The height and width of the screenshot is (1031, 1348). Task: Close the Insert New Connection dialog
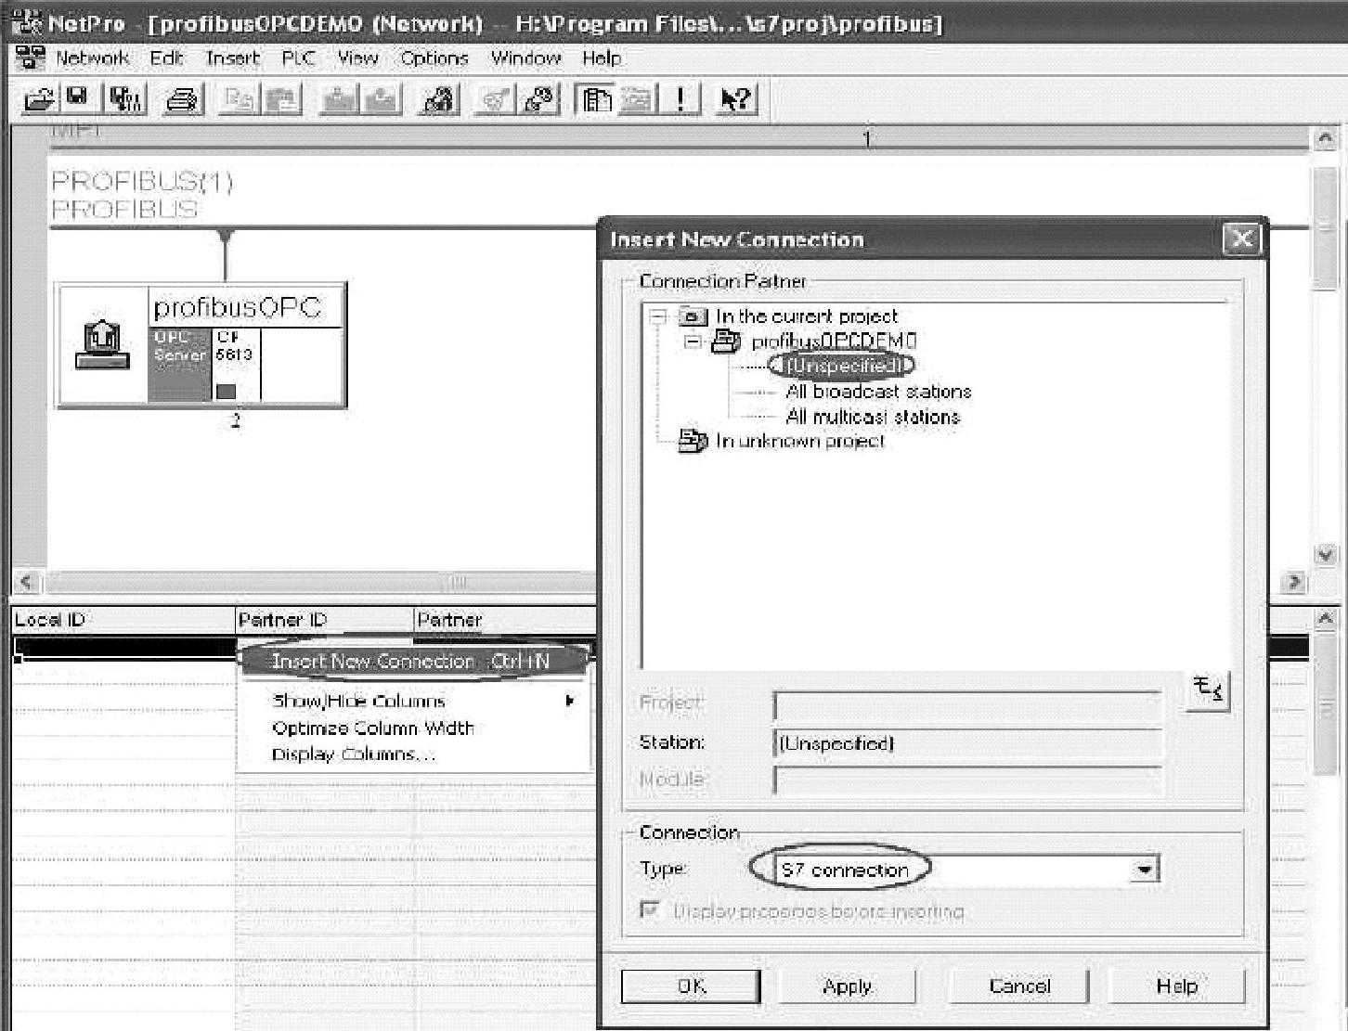pyautogui.click(x=1241, y=239)
